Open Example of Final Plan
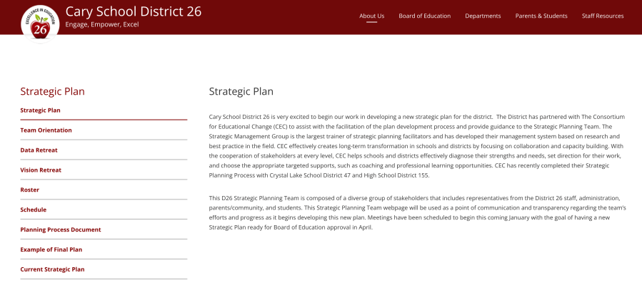Screen dimensions: 642x300 tap(51, 250)
